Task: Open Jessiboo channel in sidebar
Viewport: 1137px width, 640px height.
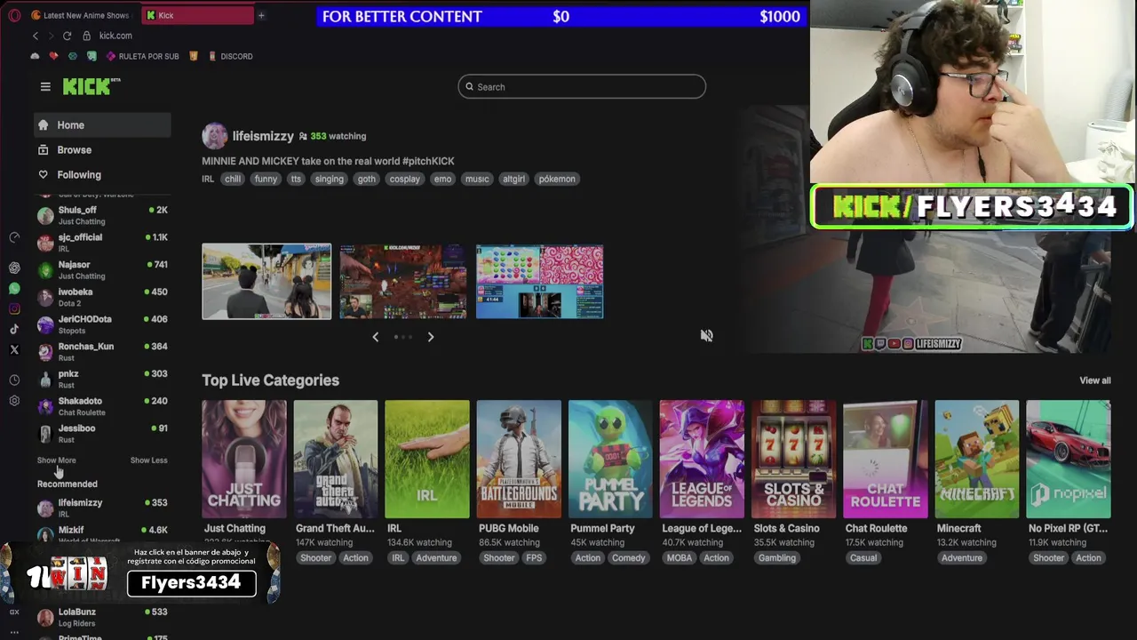Action: tap(102, 433)
